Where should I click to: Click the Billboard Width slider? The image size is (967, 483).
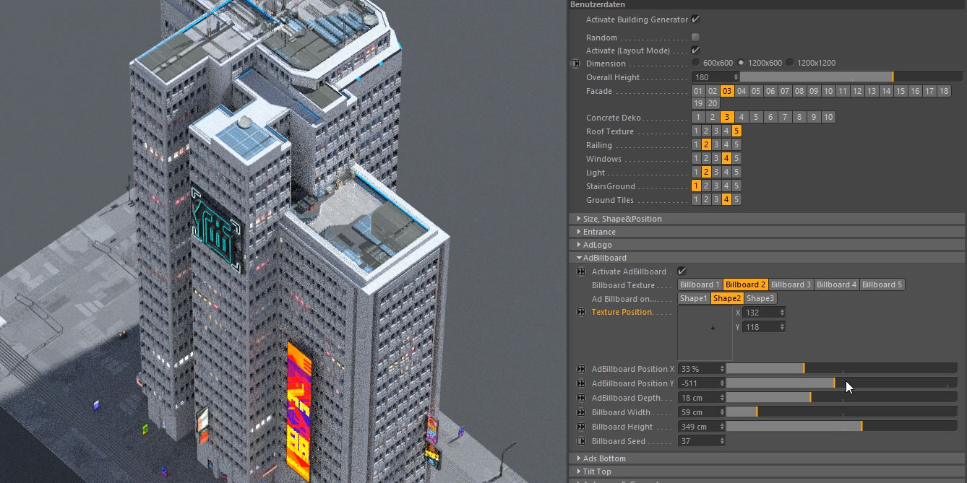click(x=841, y=412)
